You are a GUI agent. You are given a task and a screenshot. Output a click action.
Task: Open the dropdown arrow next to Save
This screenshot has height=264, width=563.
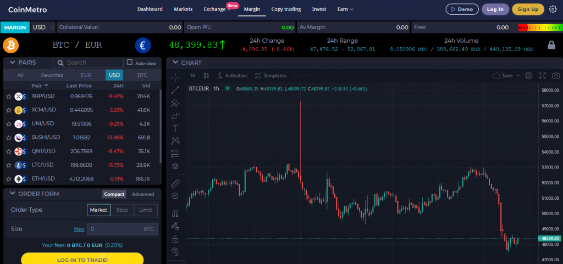click(x=518, y=76)
